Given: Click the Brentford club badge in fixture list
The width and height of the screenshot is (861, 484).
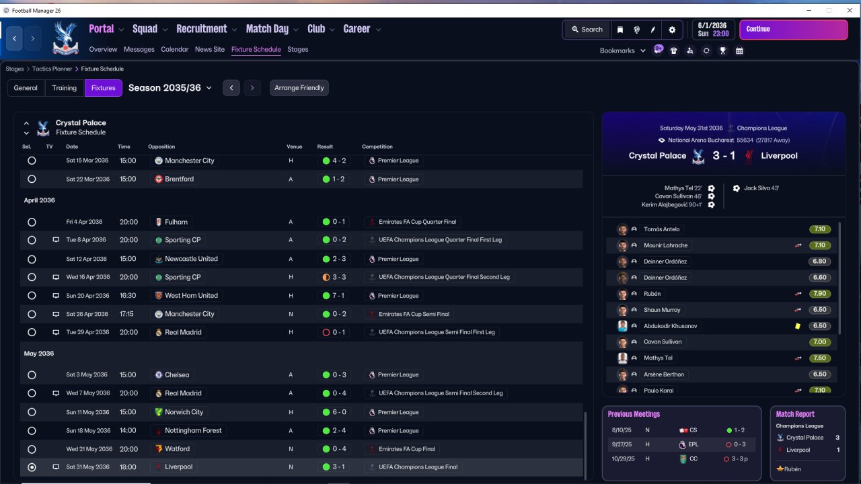Looking at the screenshot, I should (x=159, y=179).
